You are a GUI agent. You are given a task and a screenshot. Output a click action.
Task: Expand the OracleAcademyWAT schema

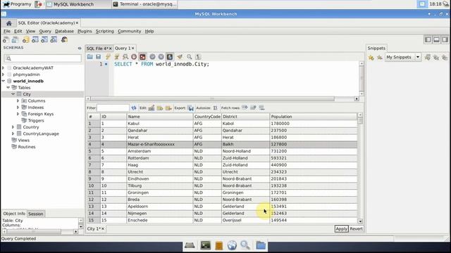pos(3,68)
